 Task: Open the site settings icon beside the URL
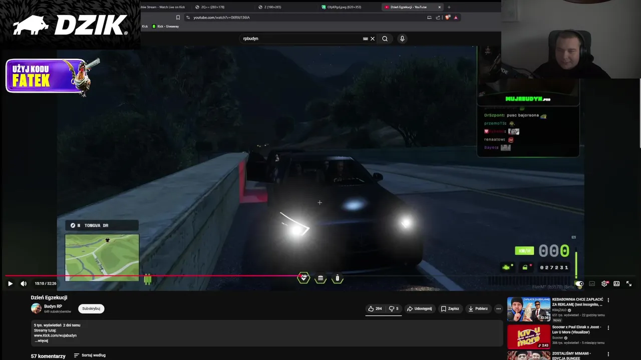(188, 17)
